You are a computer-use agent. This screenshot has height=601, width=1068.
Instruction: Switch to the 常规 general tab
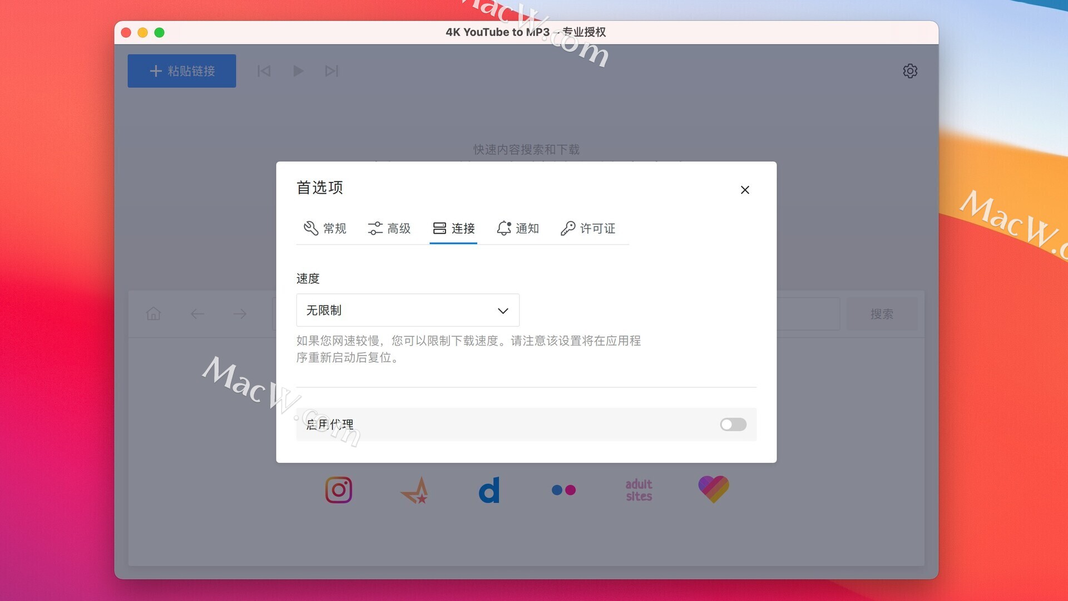(x=325, y=228)
